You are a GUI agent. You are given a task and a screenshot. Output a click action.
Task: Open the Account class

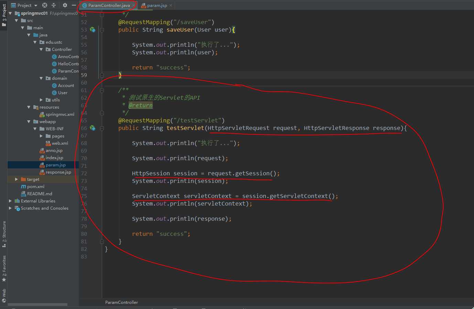63,85
